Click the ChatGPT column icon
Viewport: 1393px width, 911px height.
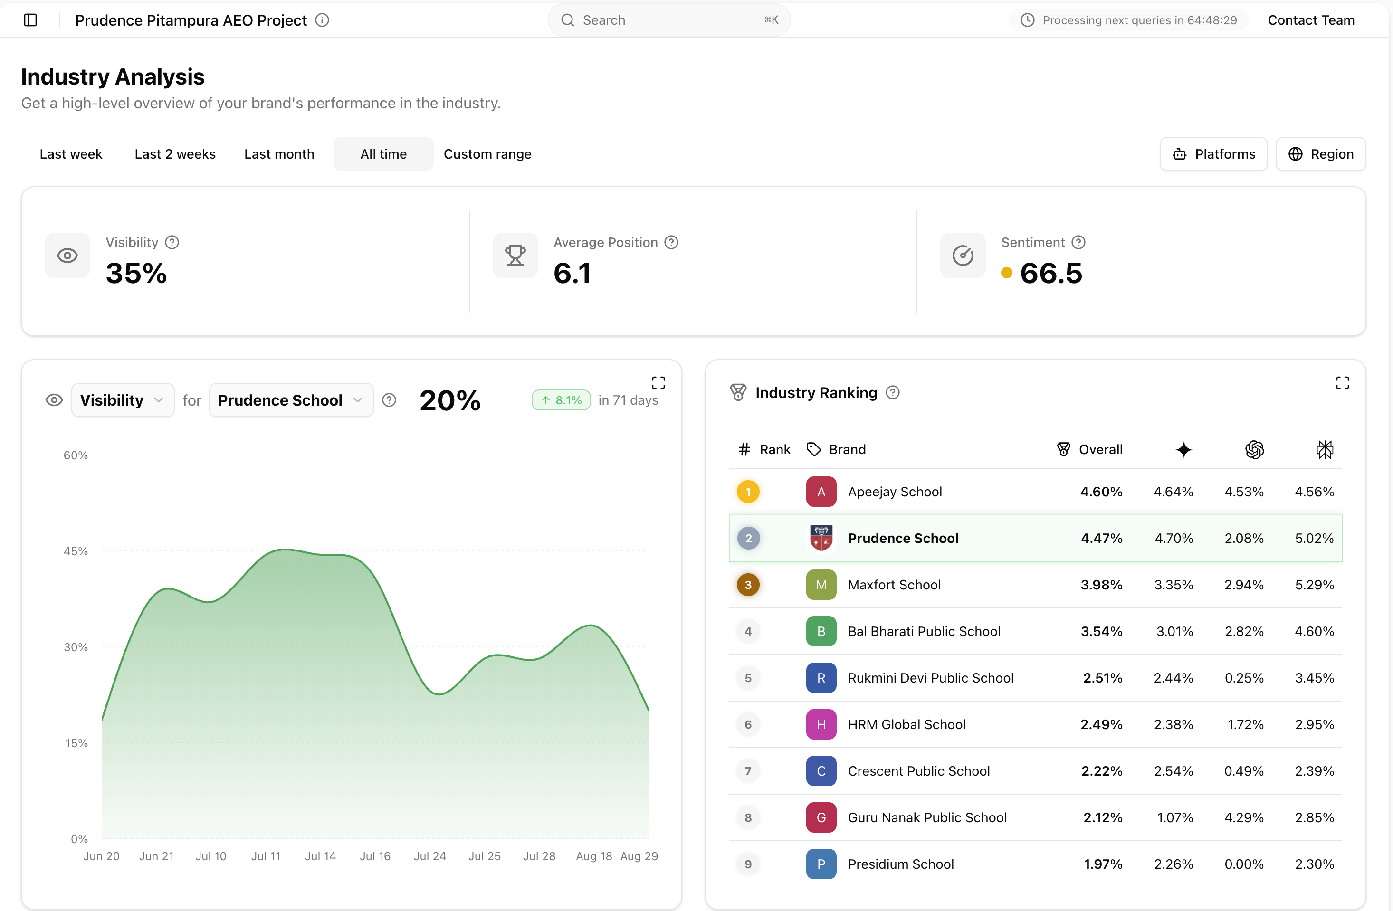1254,449
